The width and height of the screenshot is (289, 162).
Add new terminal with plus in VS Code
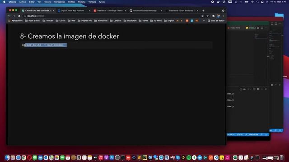(x=248, y=89)
